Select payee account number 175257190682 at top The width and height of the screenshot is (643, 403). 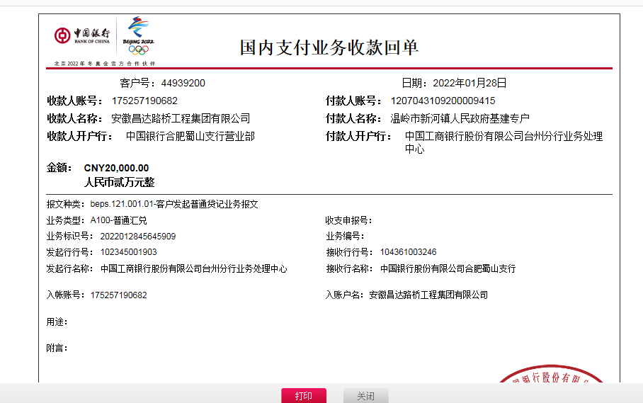coord(144,101)
